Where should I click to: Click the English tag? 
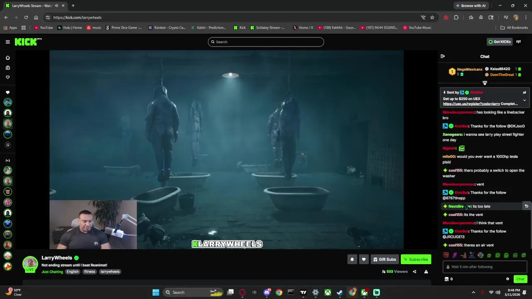click(72, 272)
